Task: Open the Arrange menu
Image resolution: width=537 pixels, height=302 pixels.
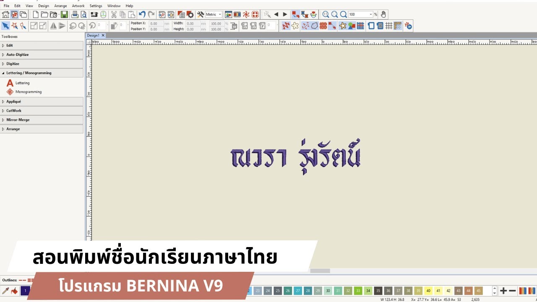Action: 60,6
